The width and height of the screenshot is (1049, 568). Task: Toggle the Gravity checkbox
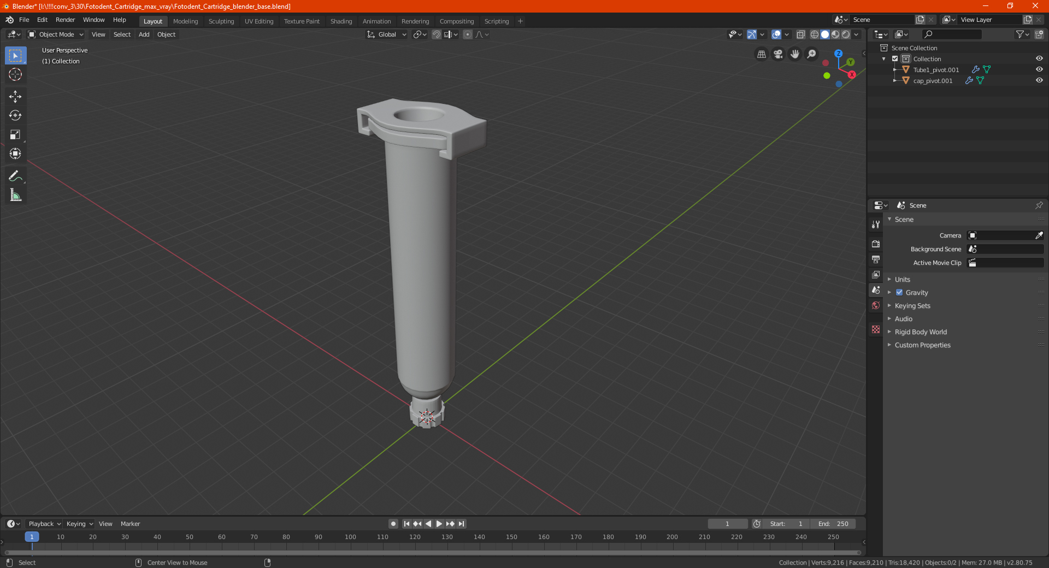coord(899,292)
